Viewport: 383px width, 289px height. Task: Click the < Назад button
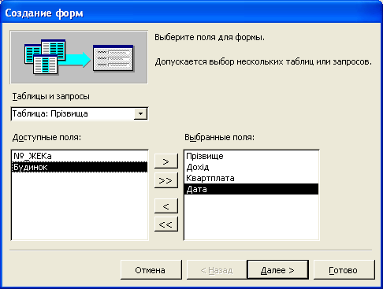tap(217, 270)
